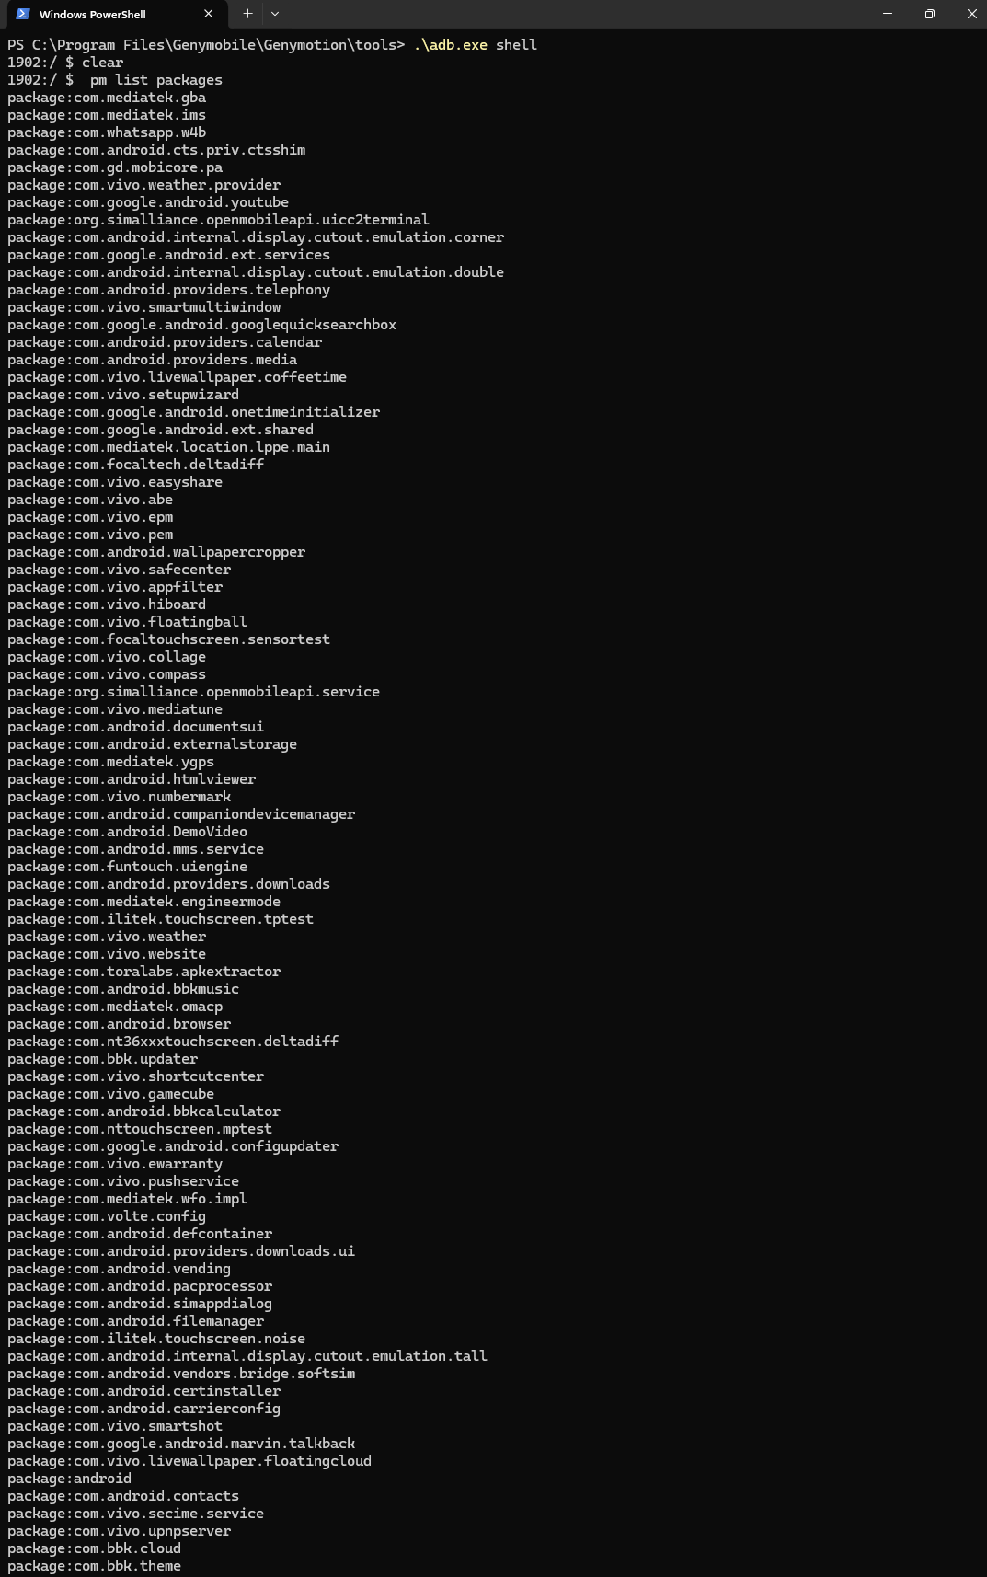Restore down the terminal window
Image resolution: width=987 pixels, height=1577 pixels.
click(x=930, y=14)
